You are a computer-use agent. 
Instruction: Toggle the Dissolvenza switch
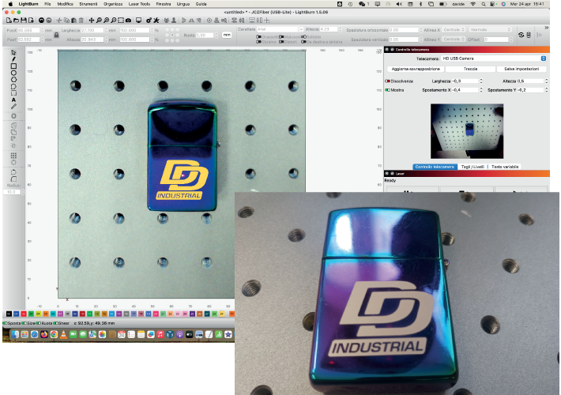coord(387,81)
